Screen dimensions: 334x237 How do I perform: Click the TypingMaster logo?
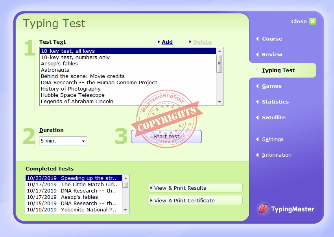286,209
